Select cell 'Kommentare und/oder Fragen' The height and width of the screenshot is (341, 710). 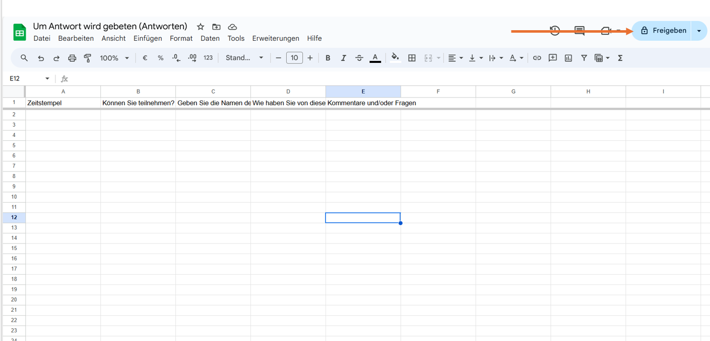[363, 103]
